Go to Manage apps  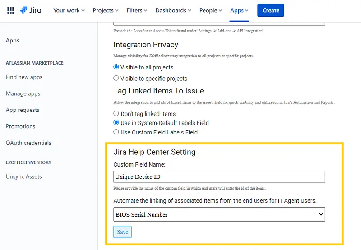click(x=23, y=93)
